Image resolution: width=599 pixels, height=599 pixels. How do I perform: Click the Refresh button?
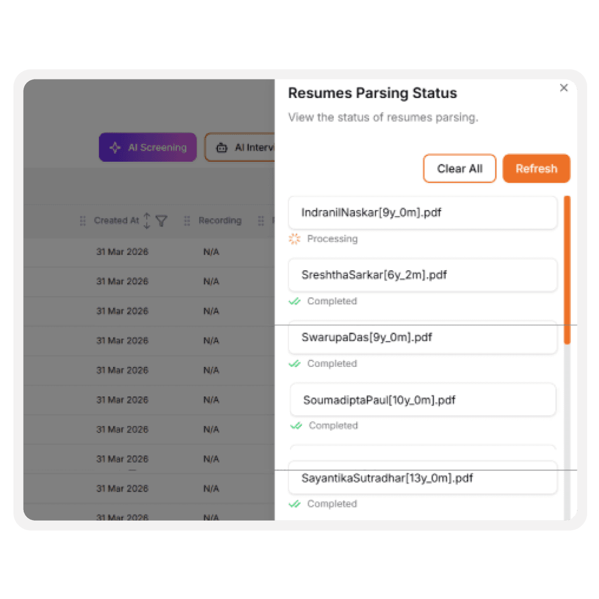pyautogui.click(x=536, y=168)
